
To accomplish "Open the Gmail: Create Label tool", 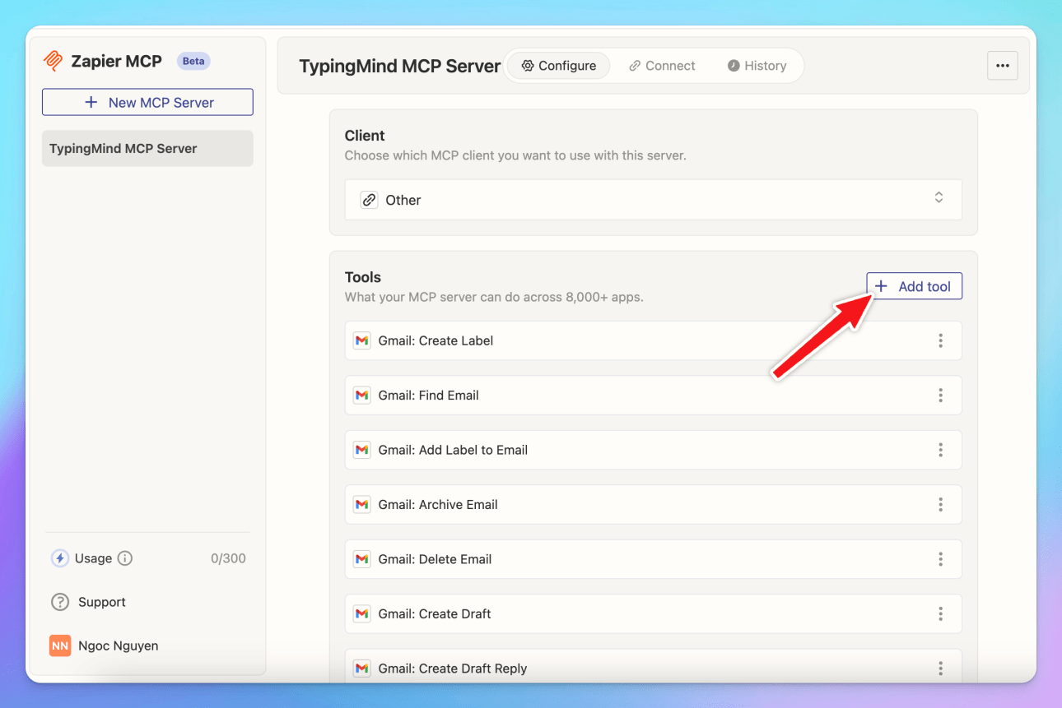I will [x=653, y=340].
